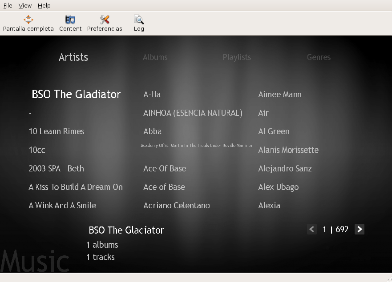The width and height of the screenshot is (392, 282).
Task: Open the File menu
Action: pos(8,5)
